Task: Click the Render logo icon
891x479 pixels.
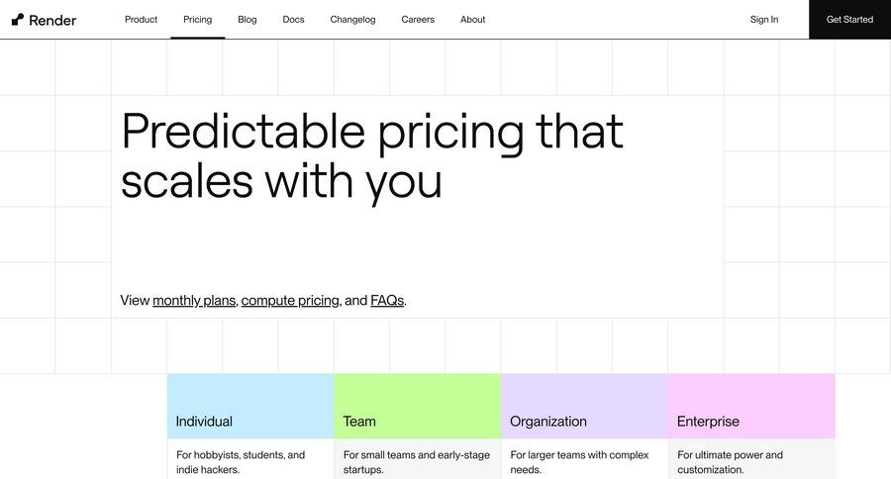Action: [18, 19]
